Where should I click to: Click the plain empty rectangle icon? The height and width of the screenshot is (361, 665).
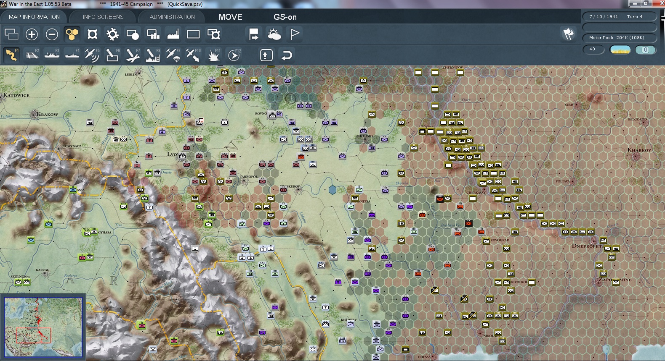193,34
